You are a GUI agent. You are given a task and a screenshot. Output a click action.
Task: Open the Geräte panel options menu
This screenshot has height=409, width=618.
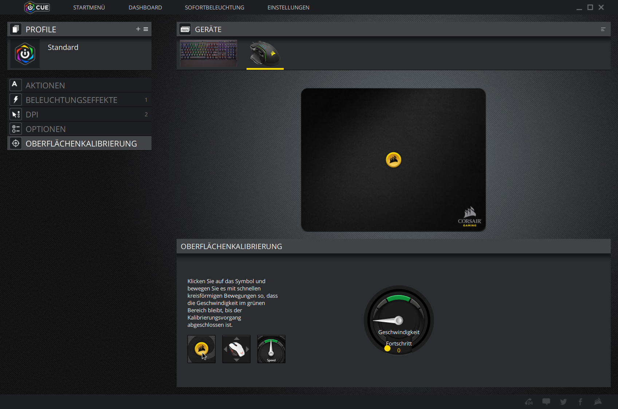click(x=603, y=29)
